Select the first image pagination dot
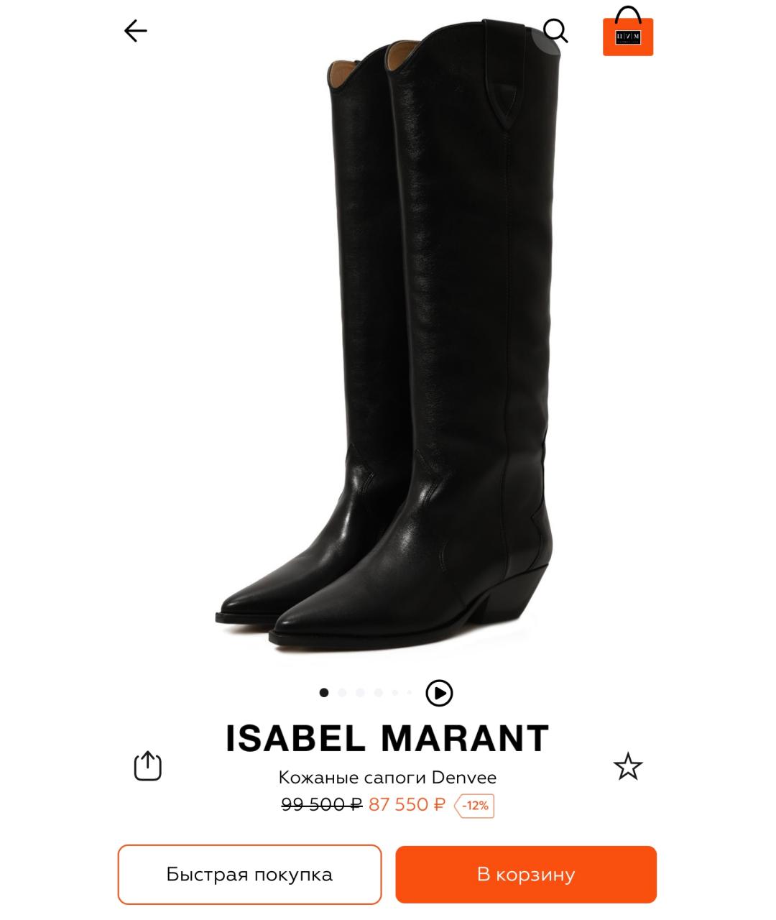Image resolution: width=776 pixels, height=920 pixels. click(324, 693)
